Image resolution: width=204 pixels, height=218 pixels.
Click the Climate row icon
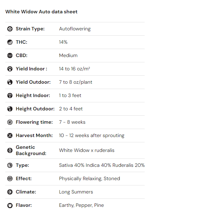coord(10,192)
